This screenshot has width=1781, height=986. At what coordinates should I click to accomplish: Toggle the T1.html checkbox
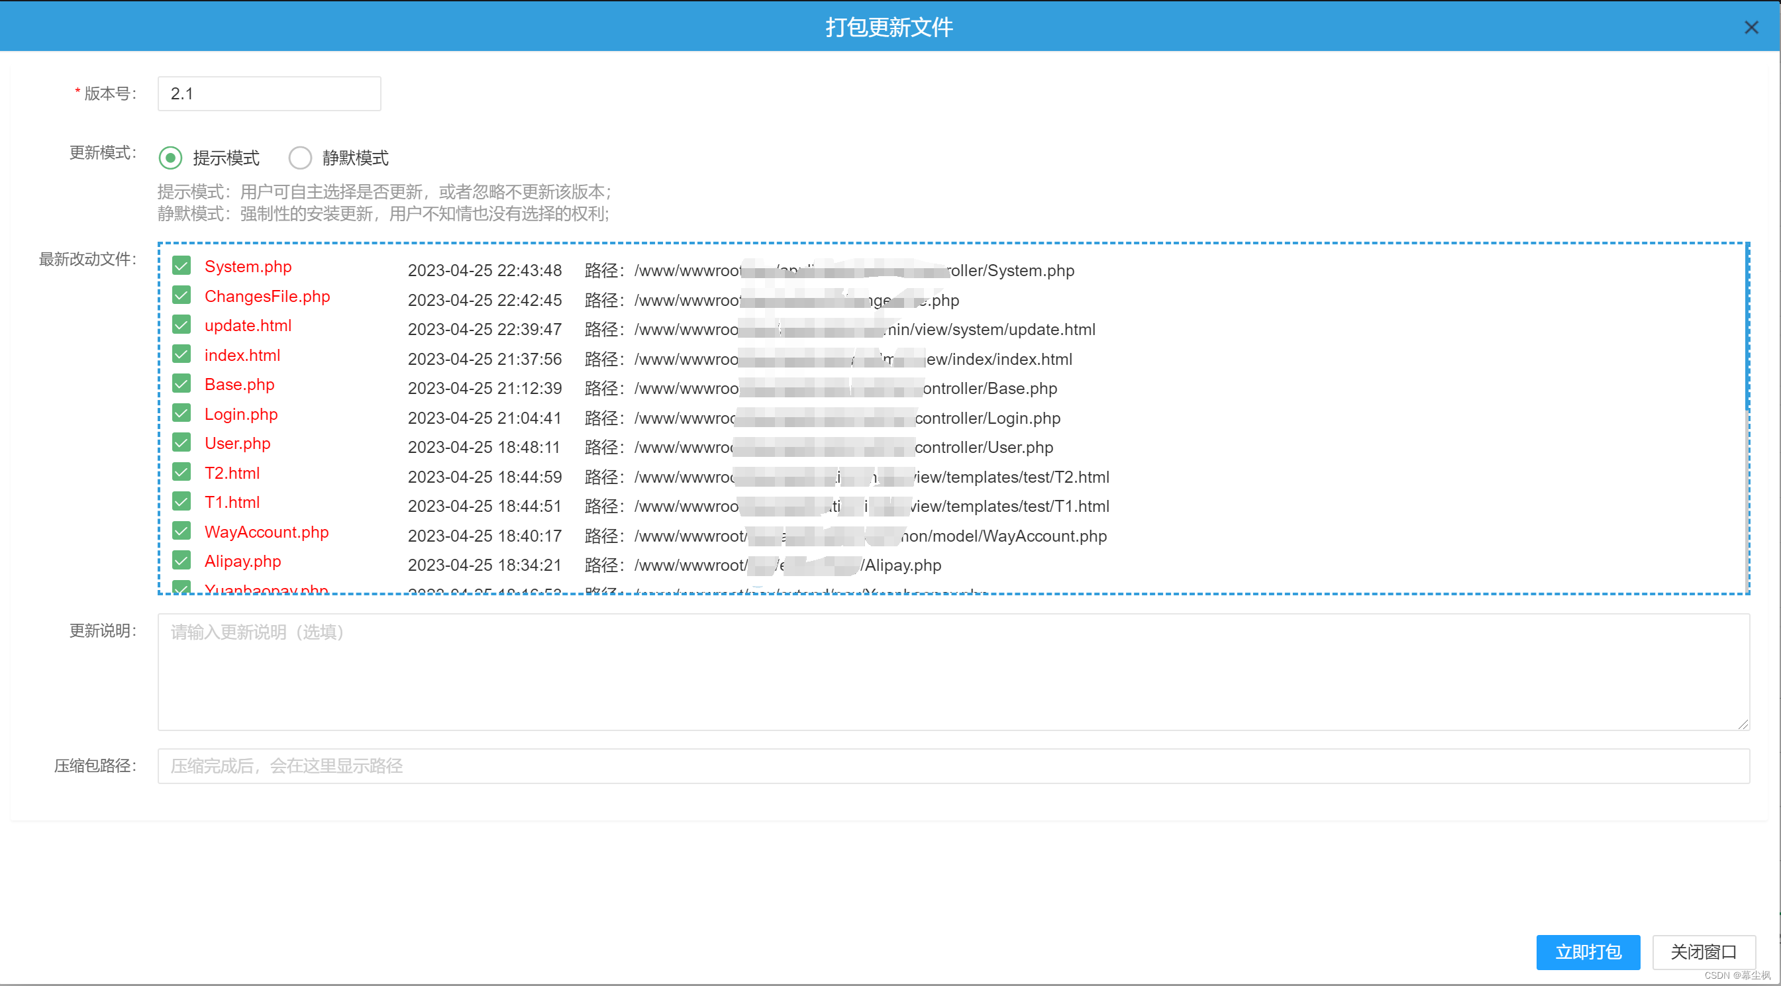pyautogui.click(x=181, y=501)
